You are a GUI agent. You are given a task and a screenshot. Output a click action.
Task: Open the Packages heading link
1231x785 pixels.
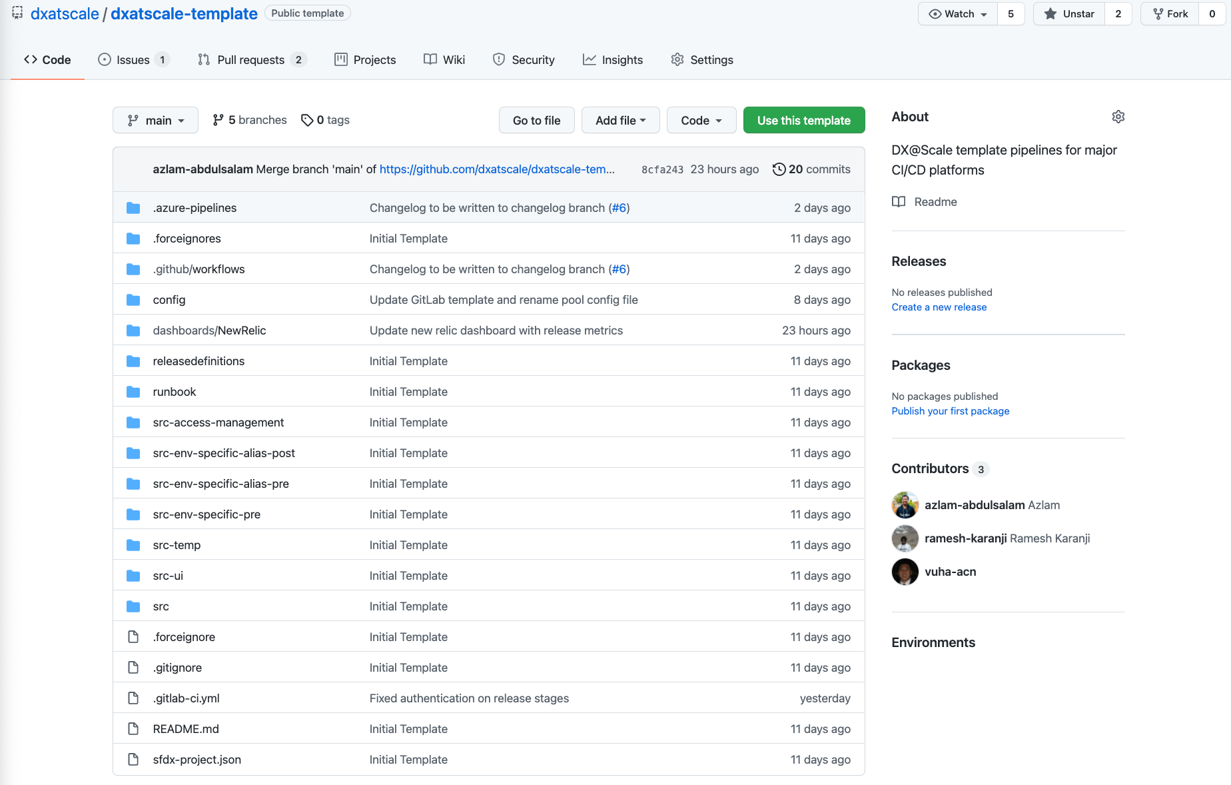[921, 365]
